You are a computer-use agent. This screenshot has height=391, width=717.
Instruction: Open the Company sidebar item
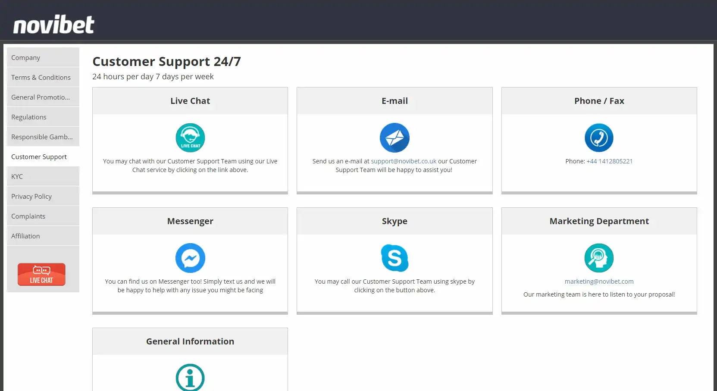click(43, 57)
